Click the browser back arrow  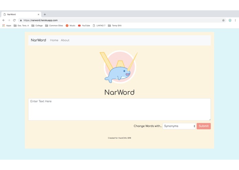point(4,20)
